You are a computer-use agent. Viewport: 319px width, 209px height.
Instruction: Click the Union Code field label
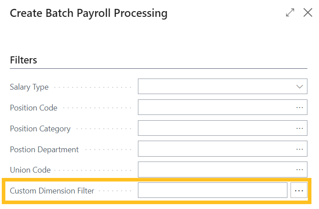click(x=30, y=170)
